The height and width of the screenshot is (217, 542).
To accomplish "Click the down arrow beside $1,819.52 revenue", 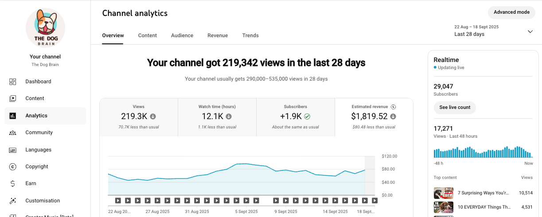I will pyautogui.click(x=393, y=116).
